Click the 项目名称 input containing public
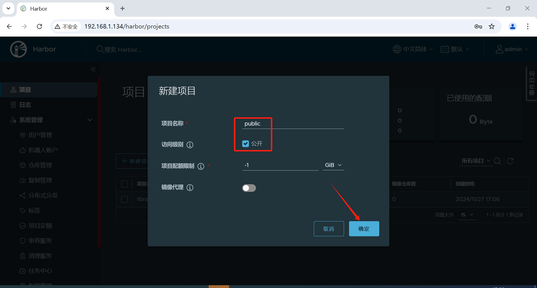537x288 pixels. 293,124
